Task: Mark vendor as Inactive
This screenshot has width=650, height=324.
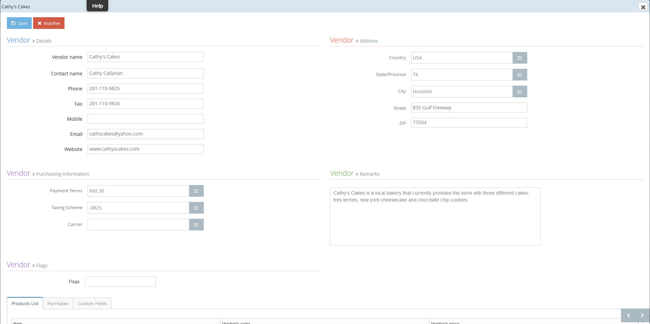Action: tap(49, 23)
